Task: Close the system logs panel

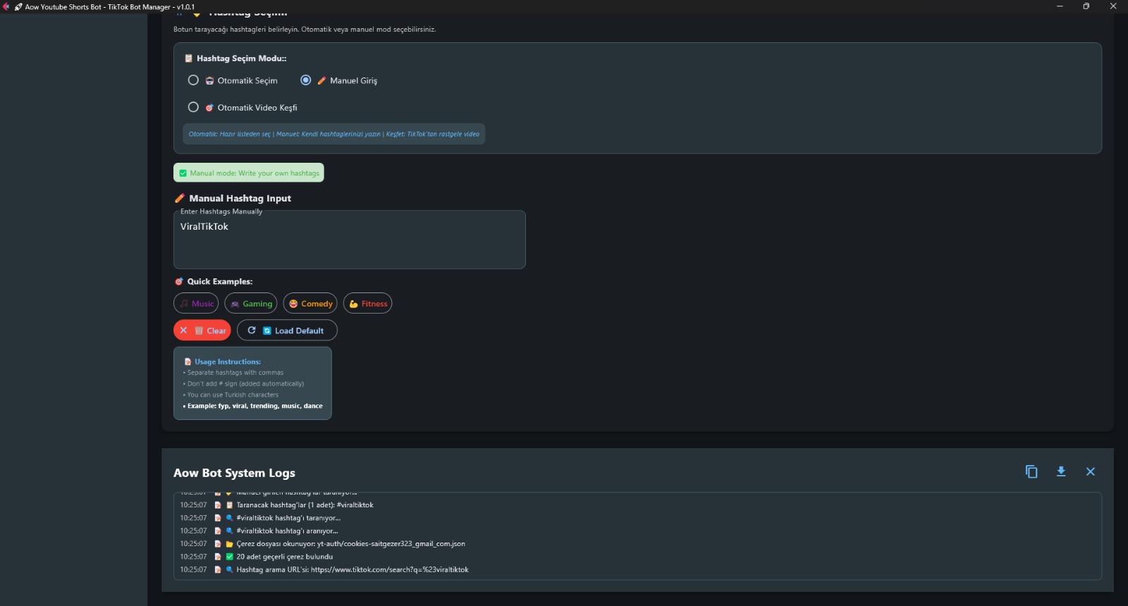Action: click(x=1091, y=472)
